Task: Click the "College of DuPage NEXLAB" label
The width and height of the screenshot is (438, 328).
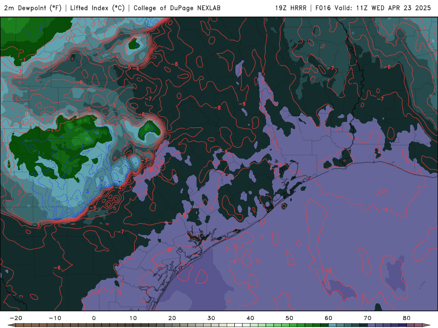Action: click(177, 8)
